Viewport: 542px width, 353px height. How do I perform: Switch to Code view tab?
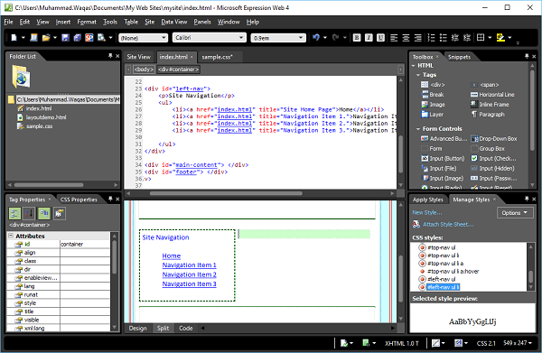[x=185, y=328]
